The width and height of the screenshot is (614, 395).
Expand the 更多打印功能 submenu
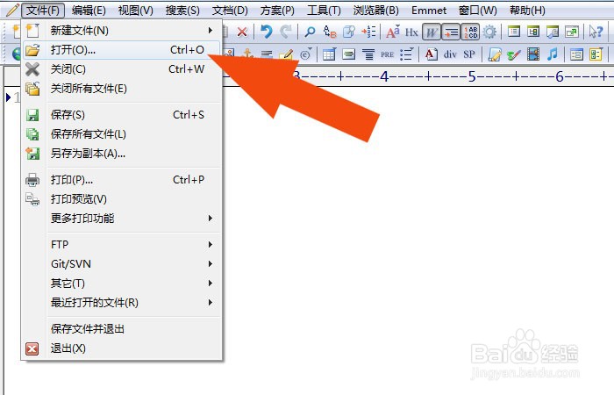121,218
